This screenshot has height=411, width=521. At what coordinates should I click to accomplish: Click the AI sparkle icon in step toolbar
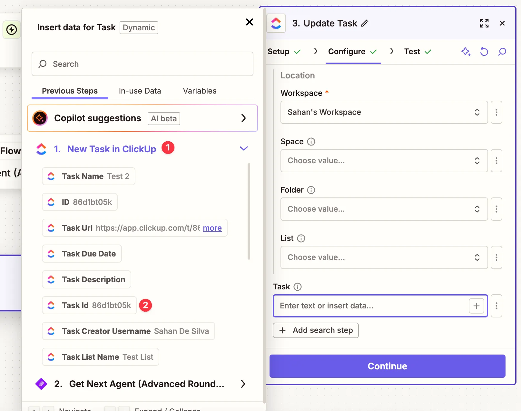(466, 52)
